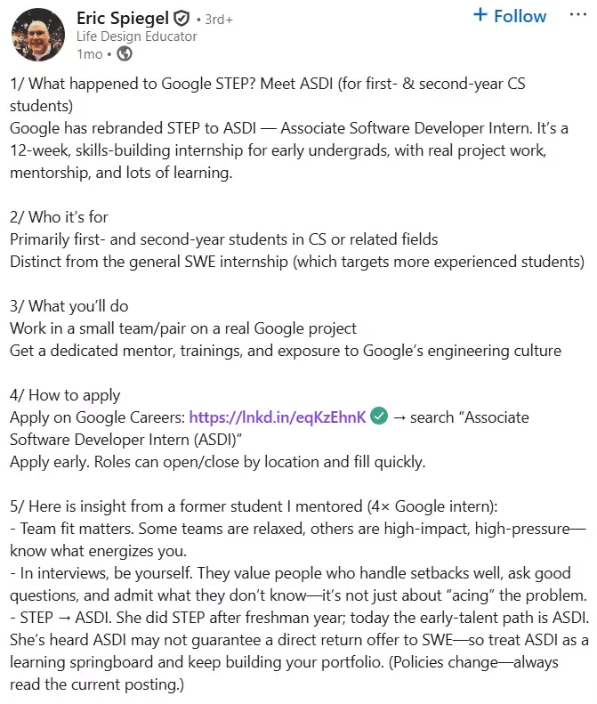Click the '5/ Here is insight' heading line
This screenshot has height=704, width=597.
(254, 506)
